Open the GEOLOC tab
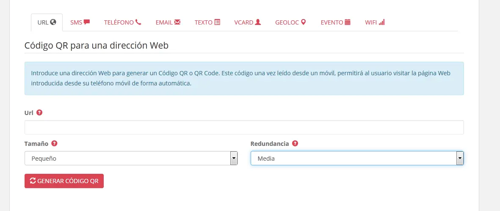Screen dimensions: 500x211 point(290,22)
